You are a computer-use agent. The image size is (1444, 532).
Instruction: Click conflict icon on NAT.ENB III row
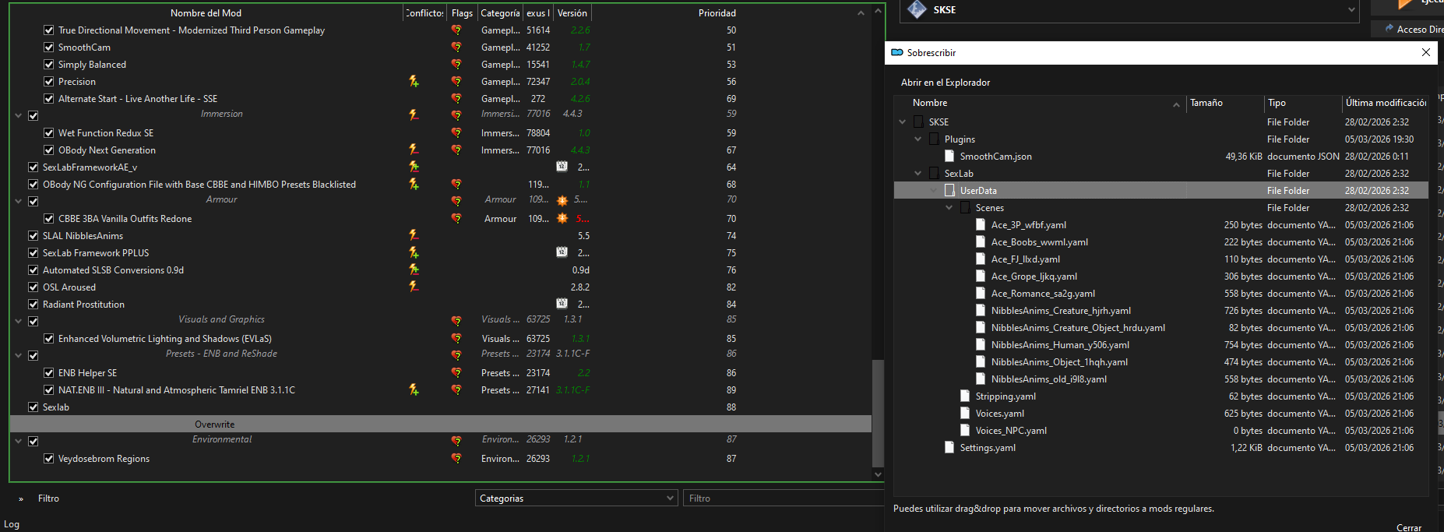(414, 389)
